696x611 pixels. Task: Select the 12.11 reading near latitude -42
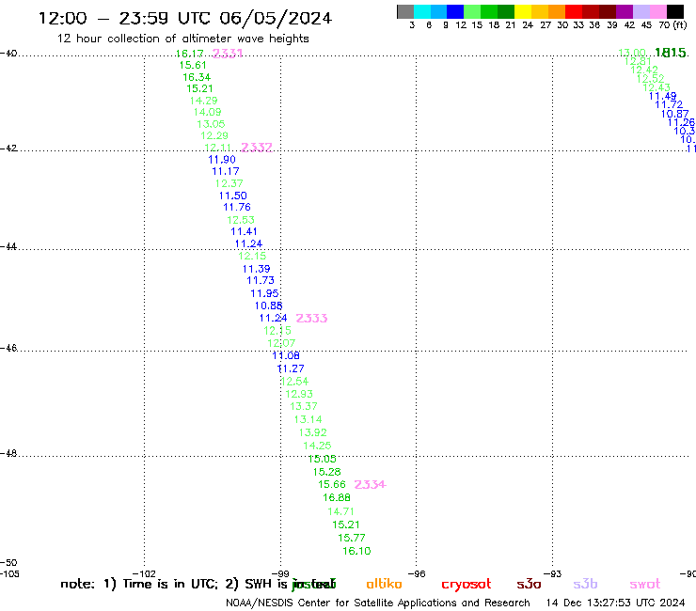pos(217,148)
